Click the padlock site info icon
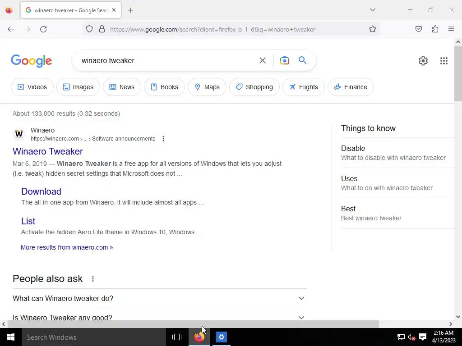The width and height of the screenshot is (462, 346). coord(102,29)
